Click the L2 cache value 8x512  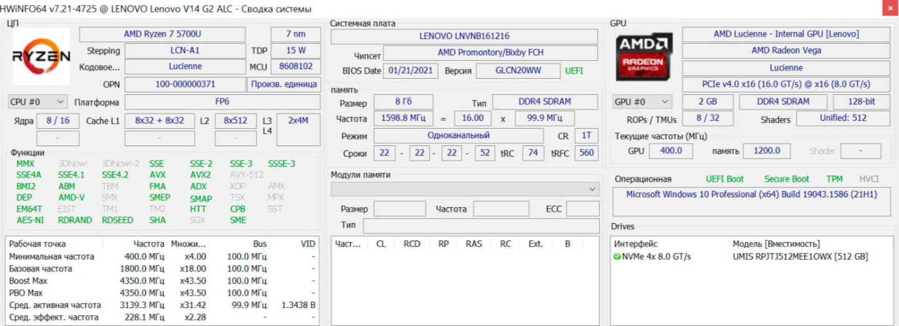point(235,121)
